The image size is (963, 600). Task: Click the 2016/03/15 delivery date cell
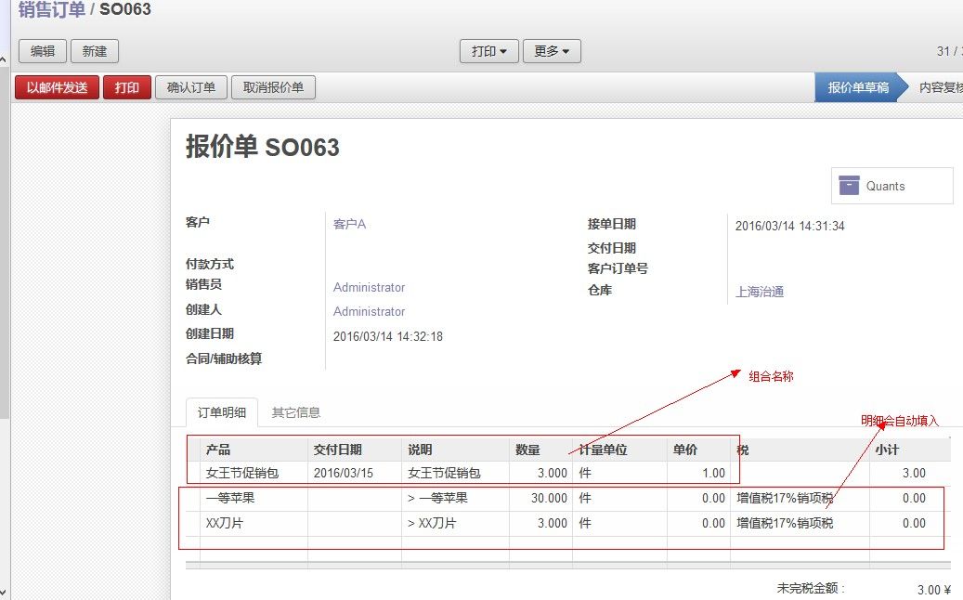[355, 473]
